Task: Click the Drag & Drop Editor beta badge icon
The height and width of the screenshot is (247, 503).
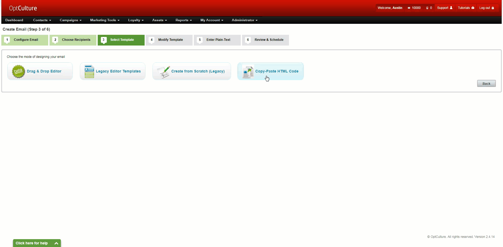Action: [x=18, y=71]
